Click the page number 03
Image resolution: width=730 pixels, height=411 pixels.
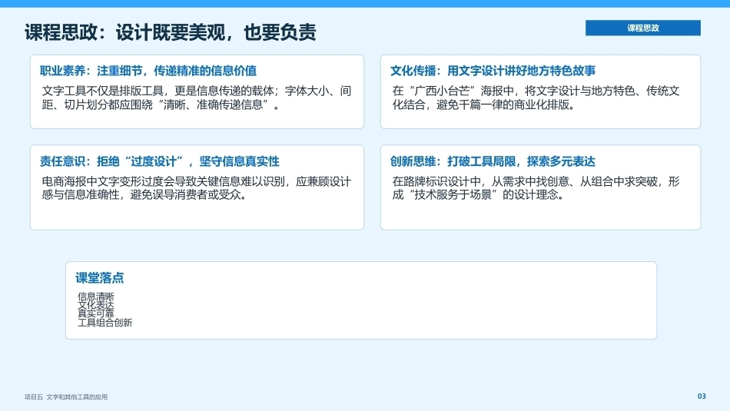click(x=702, y=396)
